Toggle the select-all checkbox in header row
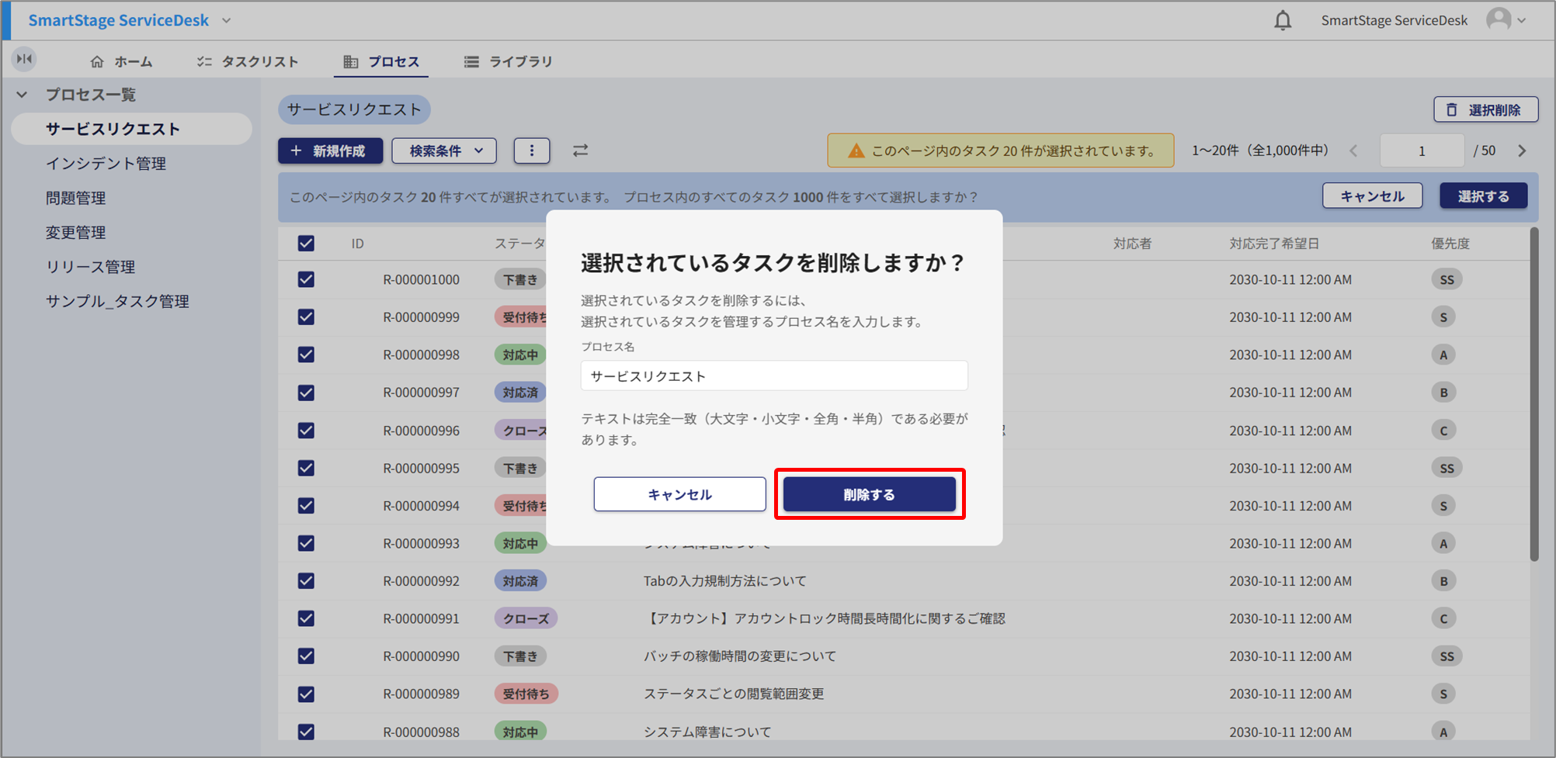1556x758 pixels. coord(306,244)
